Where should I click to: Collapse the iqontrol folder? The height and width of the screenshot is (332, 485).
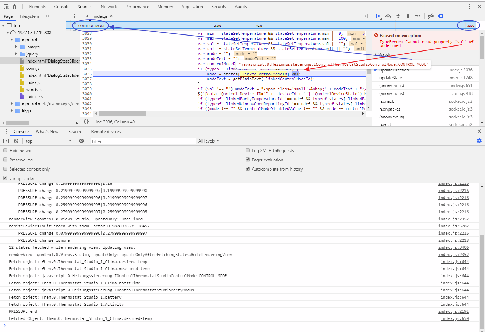pyautogui.click(x=12, y=39)
